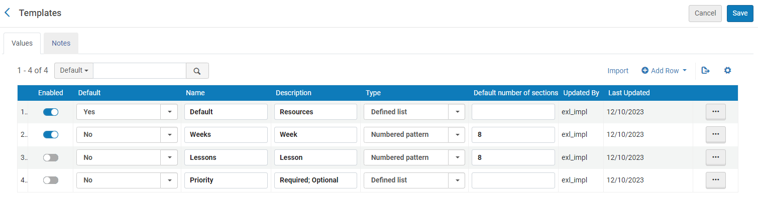Click 12/10/2023 date in Default row
This screenshot has height=198, width=758.
tap(625, 112)
